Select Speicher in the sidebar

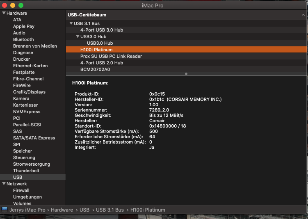click(23, 151)
